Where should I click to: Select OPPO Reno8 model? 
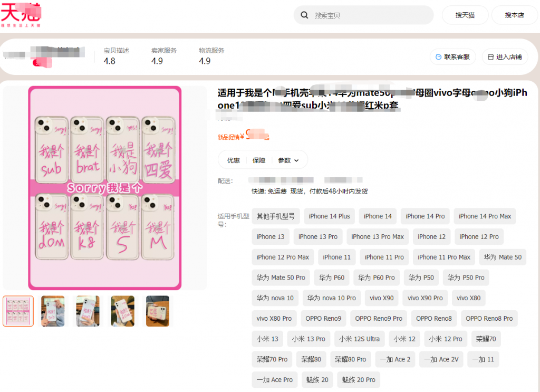click(434, 319)
